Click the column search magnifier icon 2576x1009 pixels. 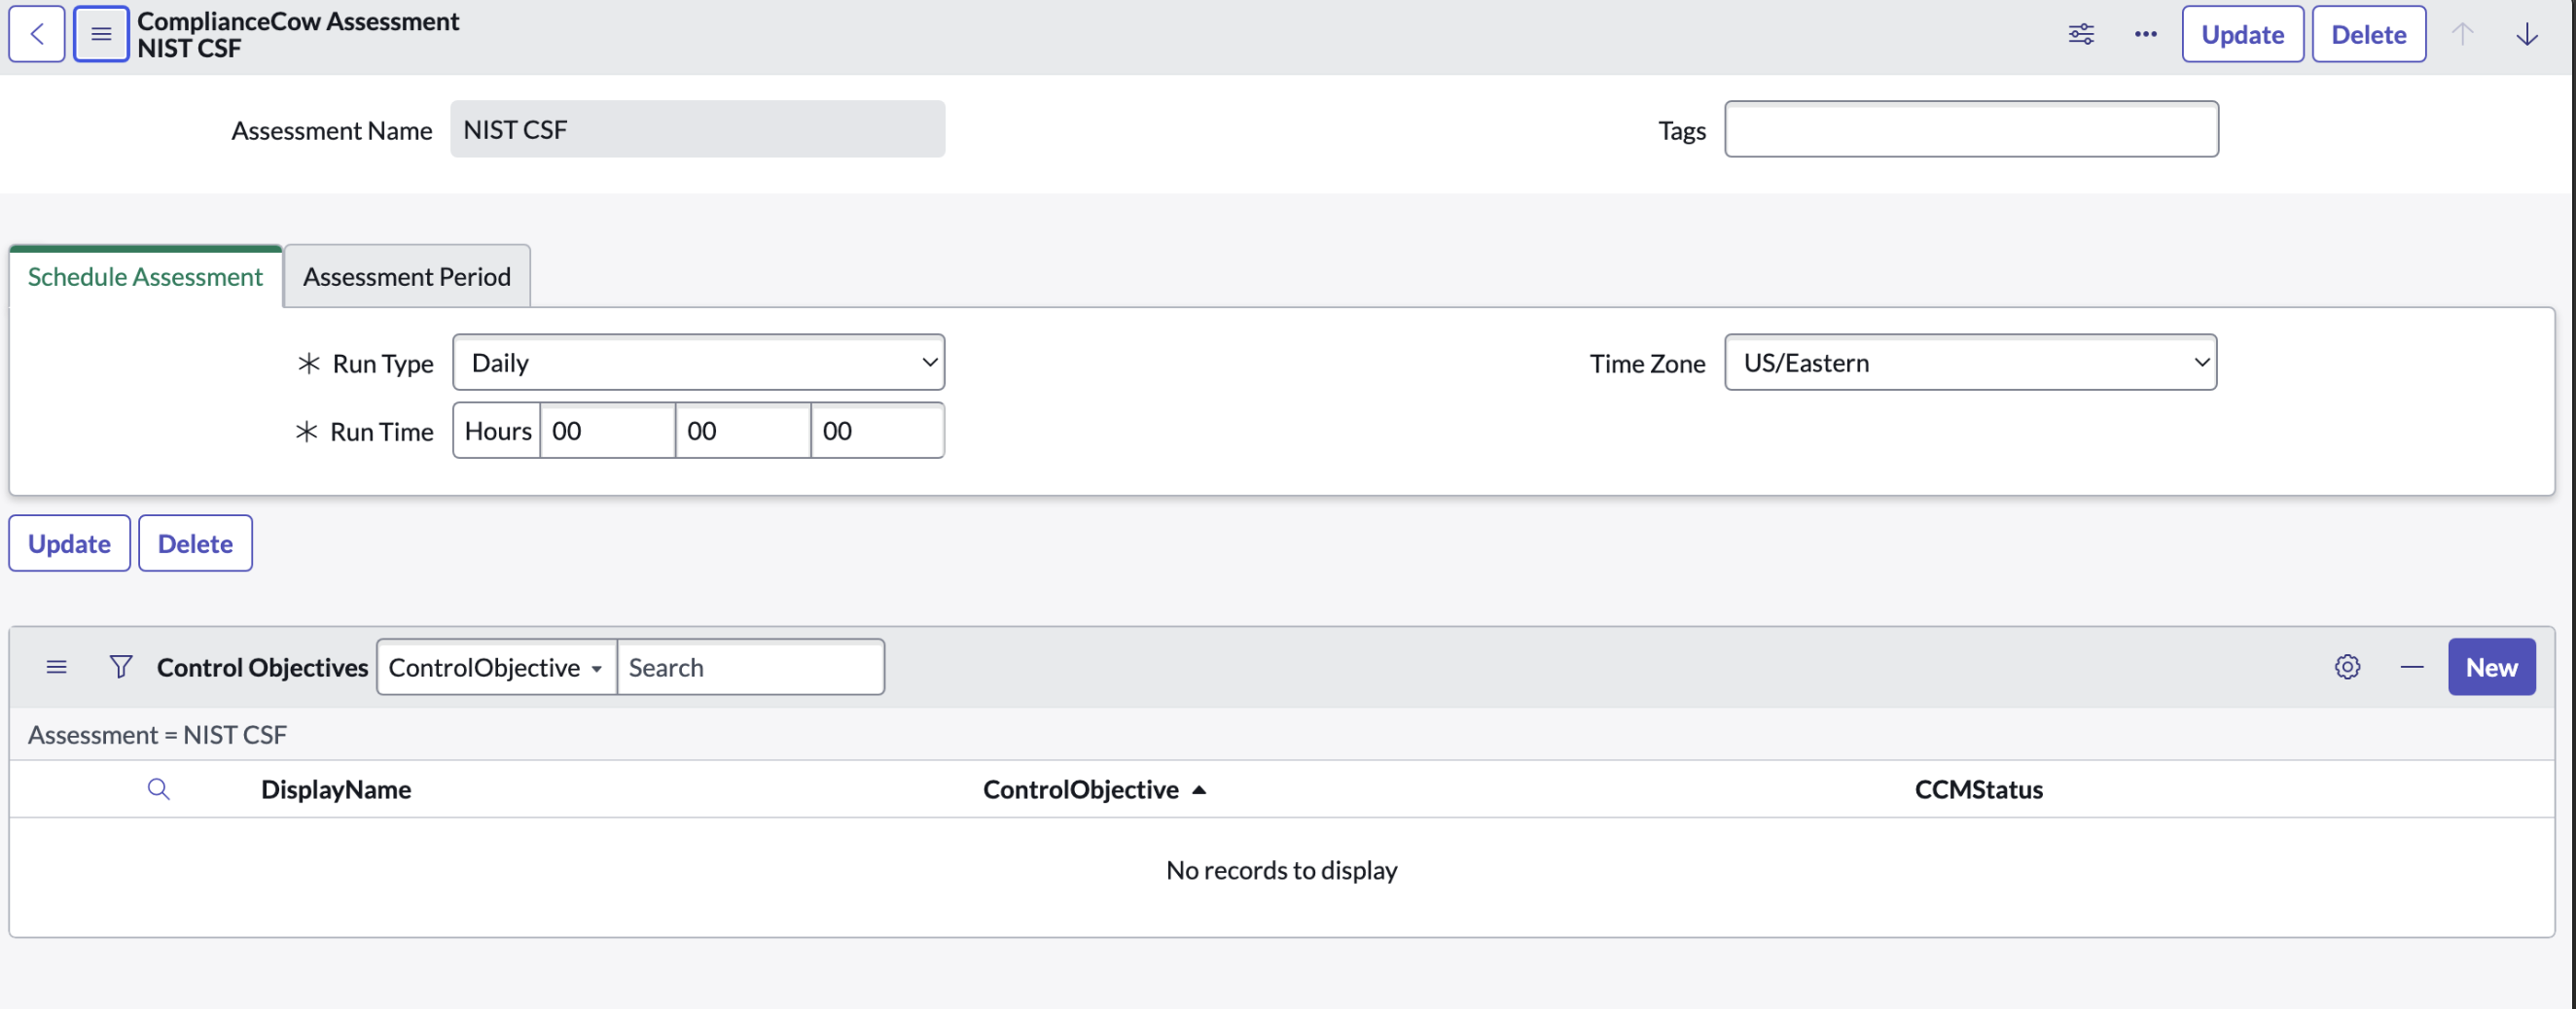158,789
